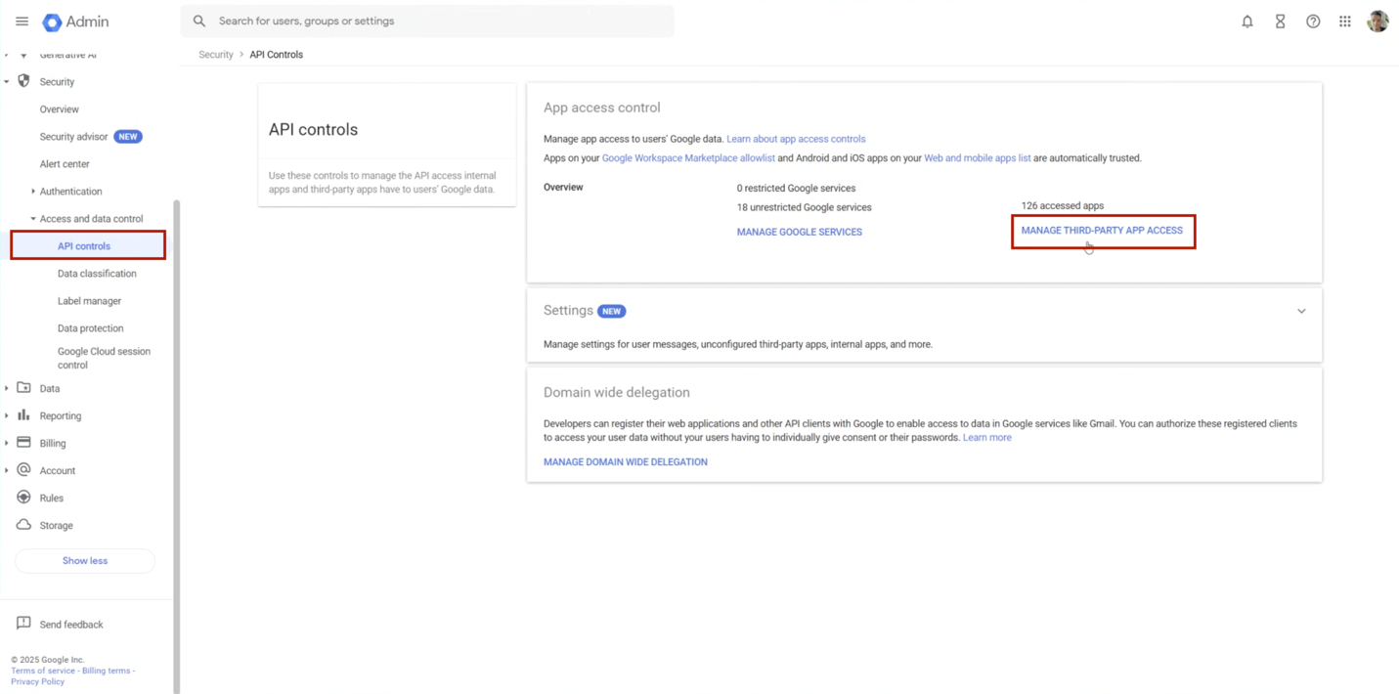
Task: Open Privacy Policy link
Action: tap(37, 681)
